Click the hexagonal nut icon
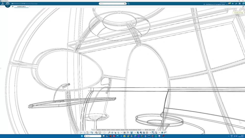 [147, 133]
